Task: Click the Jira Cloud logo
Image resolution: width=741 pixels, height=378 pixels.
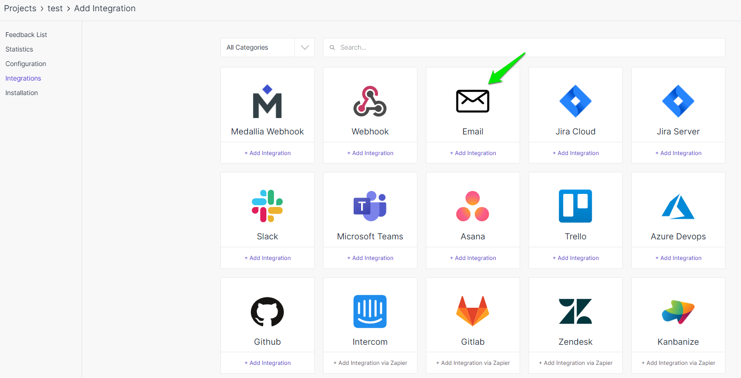Action: coord(575,101)
